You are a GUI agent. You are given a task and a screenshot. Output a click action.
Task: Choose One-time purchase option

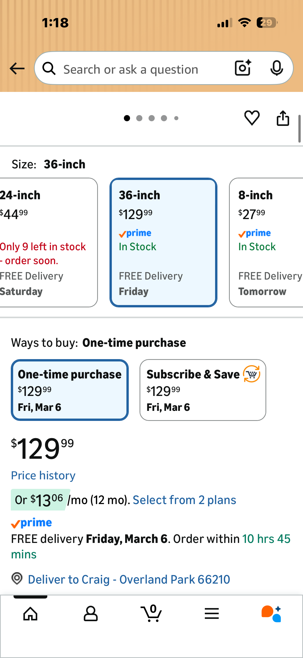point(70,390)
